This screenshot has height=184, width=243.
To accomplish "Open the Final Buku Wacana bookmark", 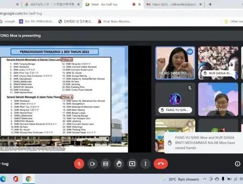I will [115, 21].
